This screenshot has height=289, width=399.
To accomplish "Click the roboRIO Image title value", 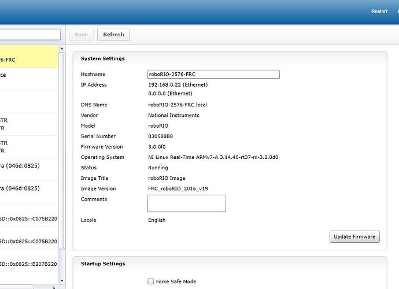I will [167, 178].
